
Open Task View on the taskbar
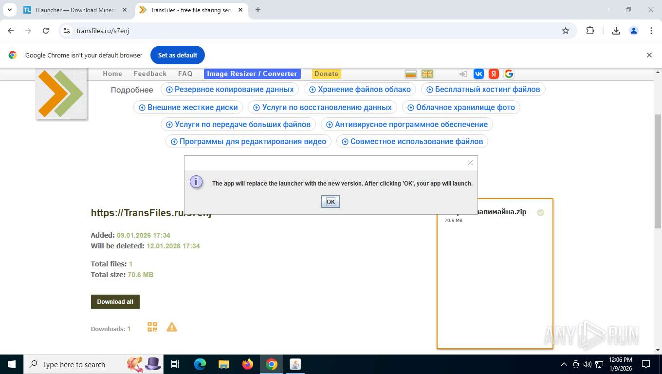point(175,364)
